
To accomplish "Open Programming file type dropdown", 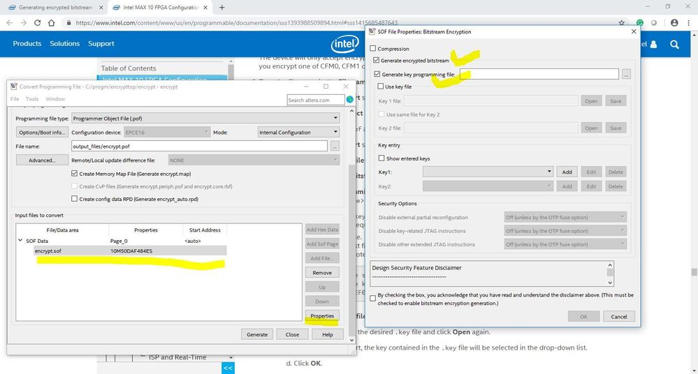I will coord(205,119).
